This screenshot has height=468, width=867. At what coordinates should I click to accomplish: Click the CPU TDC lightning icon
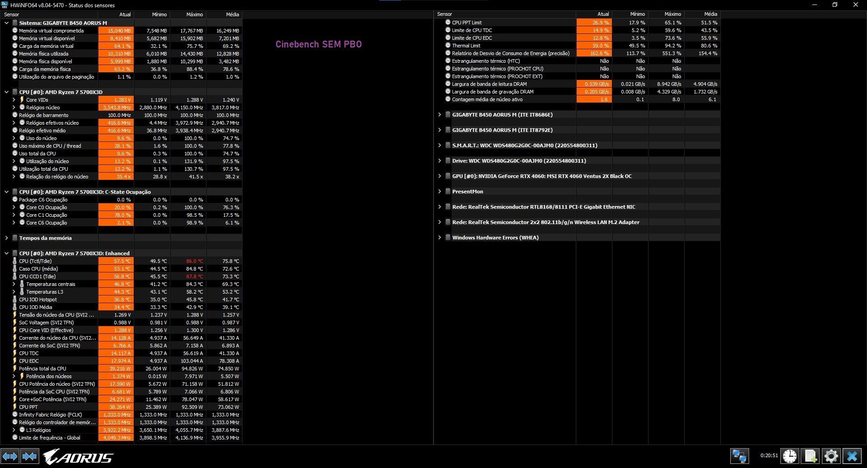point(15,353)
